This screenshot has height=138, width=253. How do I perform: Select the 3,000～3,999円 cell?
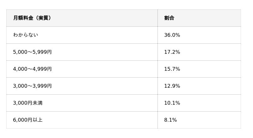click(82, 86)
